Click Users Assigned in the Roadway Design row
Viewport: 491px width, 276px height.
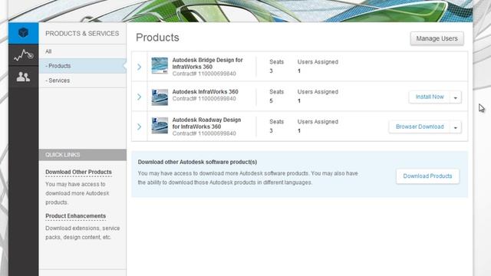[x=318, y=122]
